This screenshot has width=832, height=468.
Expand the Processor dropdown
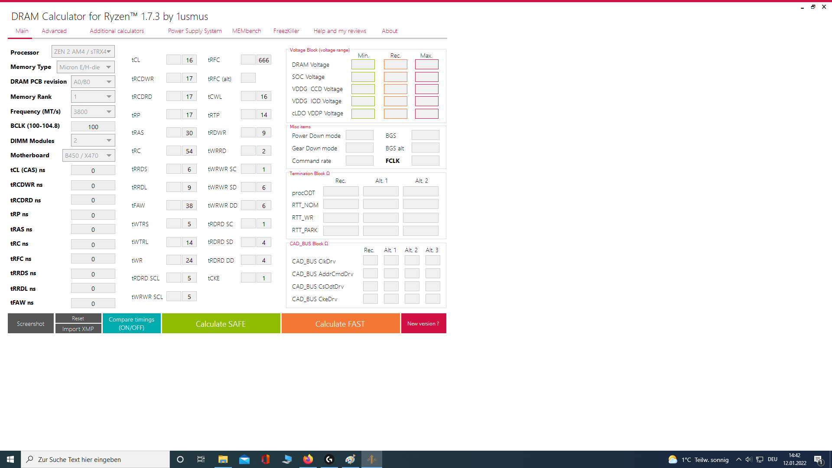83,52
